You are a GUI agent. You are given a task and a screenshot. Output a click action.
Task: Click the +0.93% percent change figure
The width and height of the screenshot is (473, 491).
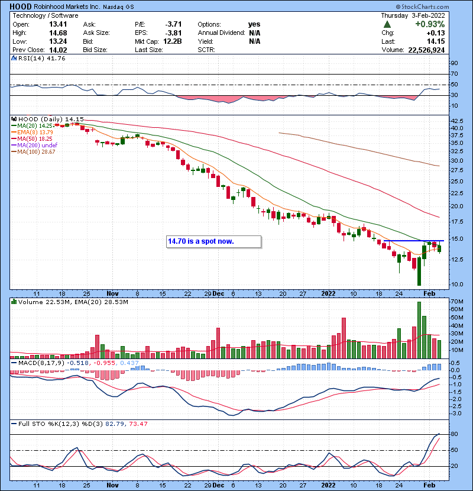pos(430,24)
